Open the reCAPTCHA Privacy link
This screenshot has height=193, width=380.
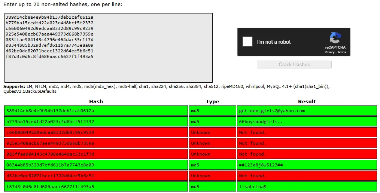pyautogui.click(x=329, y=52)
